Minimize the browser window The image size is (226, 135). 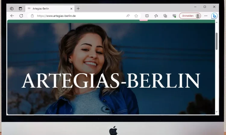click(195, 7)
